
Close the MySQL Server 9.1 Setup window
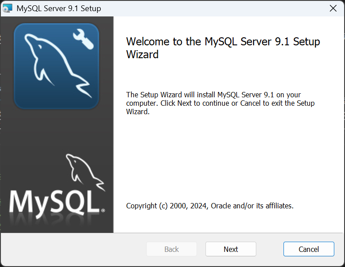point(333,8)
